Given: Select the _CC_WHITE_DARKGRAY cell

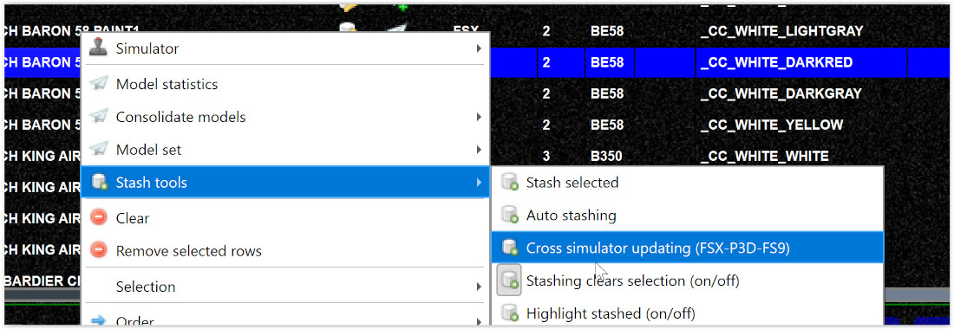Looking at the screenshot, I should 781,94.
